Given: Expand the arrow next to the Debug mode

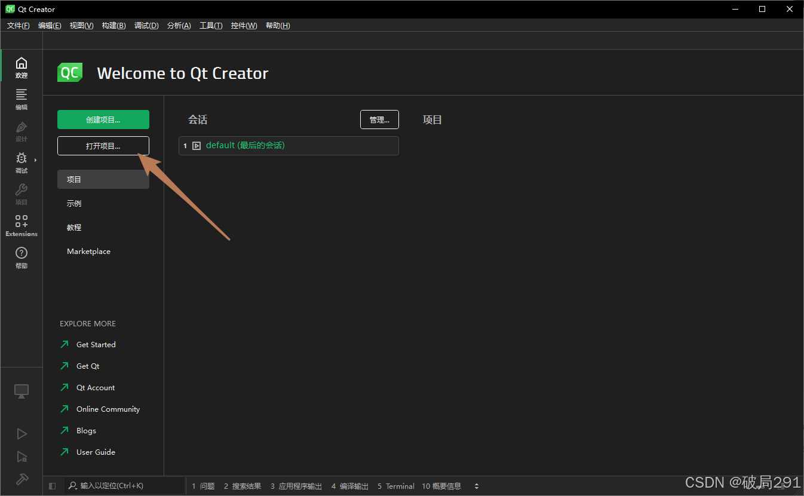Looking at the screenshot, I should pos(36,160).
